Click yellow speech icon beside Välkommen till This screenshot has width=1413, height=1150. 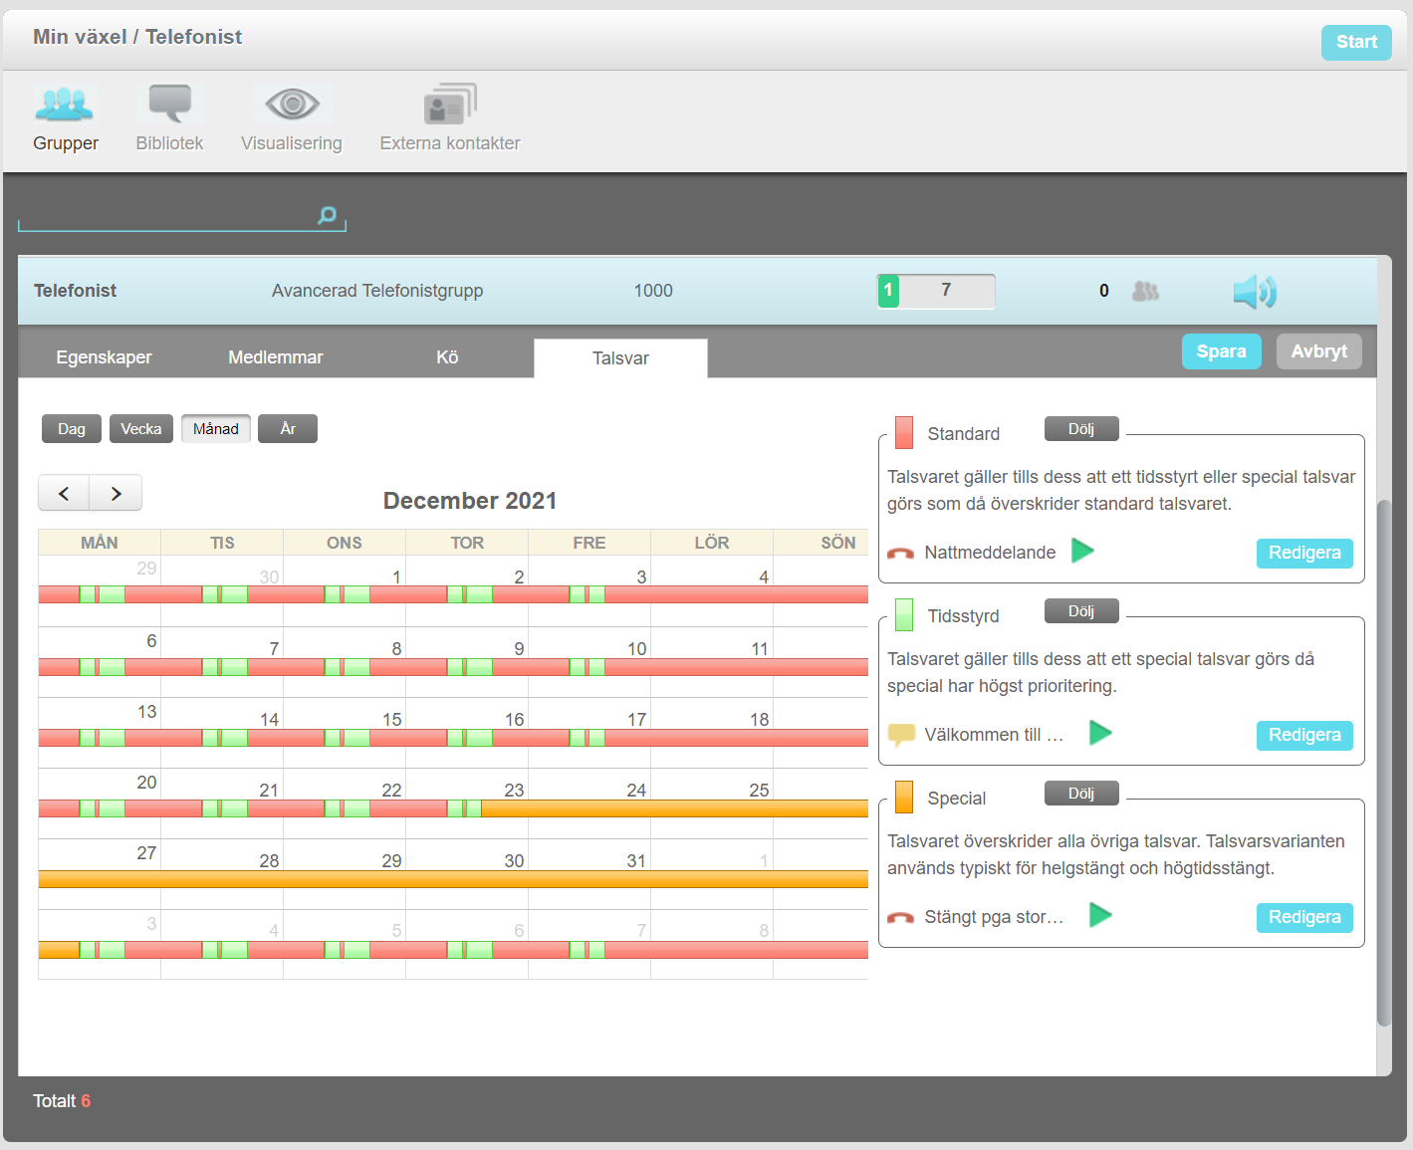coord(901,735)
